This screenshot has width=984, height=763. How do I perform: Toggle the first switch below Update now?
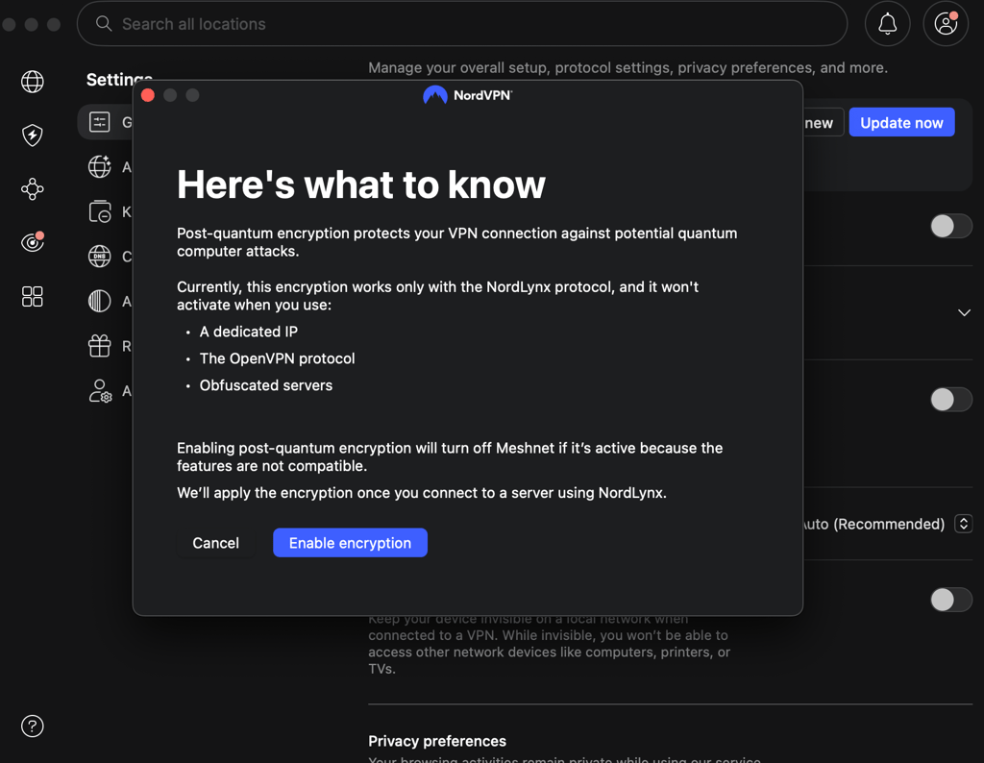(x=950, y=226)
